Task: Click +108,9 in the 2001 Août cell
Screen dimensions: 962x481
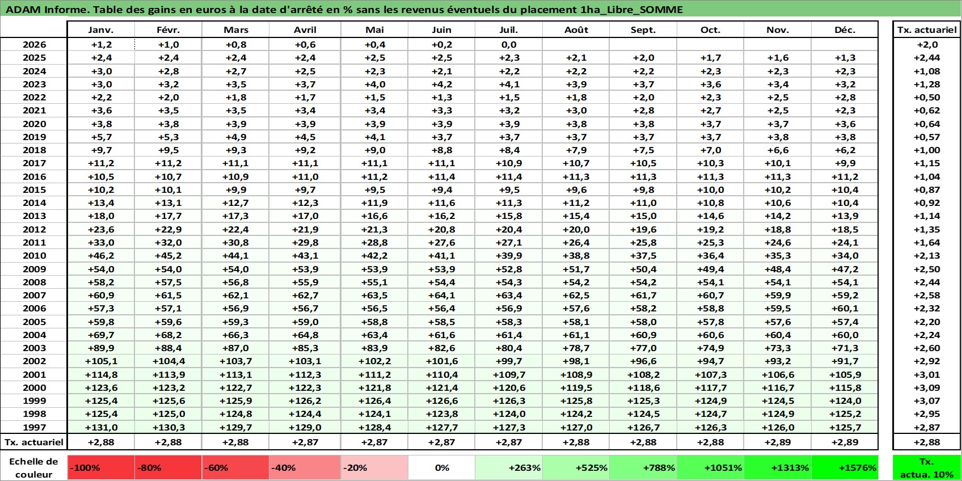Action: coord(576,374)
